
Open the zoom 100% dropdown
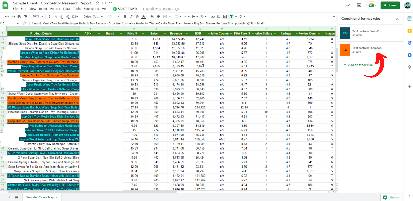point(37,16)
